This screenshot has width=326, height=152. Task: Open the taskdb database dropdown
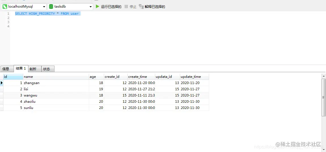pos(91,7)
